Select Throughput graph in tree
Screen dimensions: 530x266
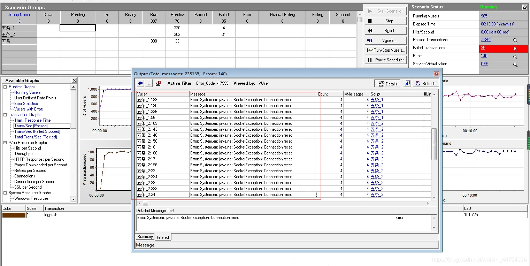point(24,154)
